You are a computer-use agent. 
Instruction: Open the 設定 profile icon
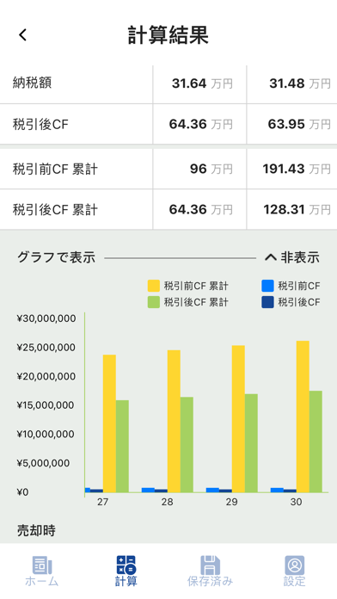294,565
